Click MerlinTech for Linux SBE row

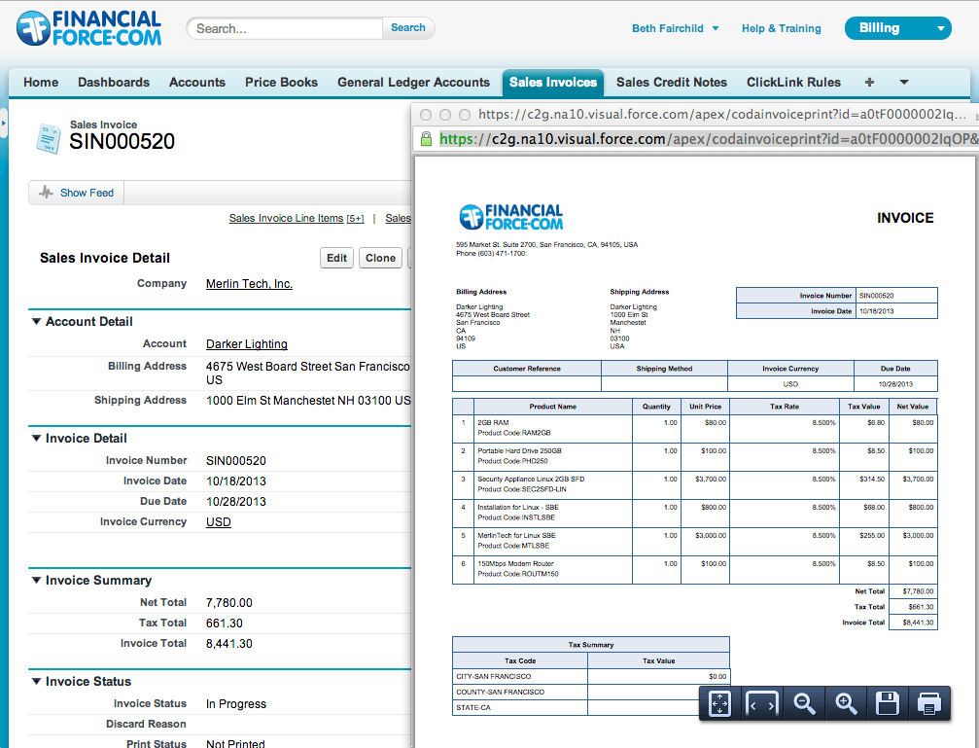[694, 541]
